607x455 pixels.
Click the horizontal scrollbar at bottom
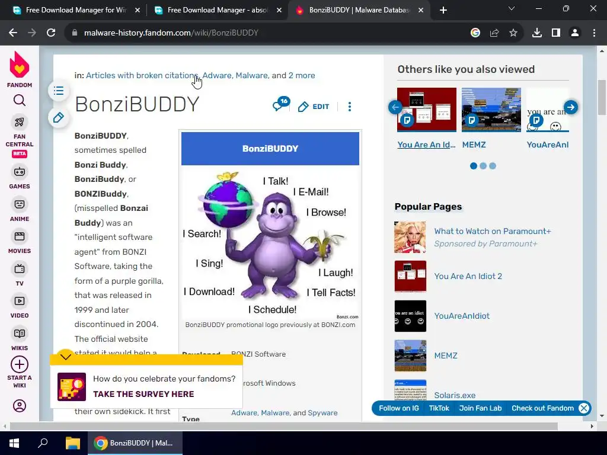pyautogui.click(x=284, y=427)
